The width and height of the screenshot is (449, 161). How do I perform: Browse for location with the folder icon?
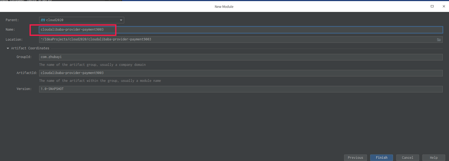[439, 40]
